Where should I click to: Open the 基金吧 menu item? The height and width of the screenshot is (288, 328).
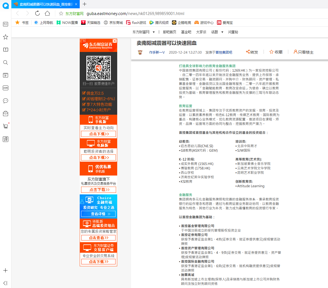click(186, 32)
